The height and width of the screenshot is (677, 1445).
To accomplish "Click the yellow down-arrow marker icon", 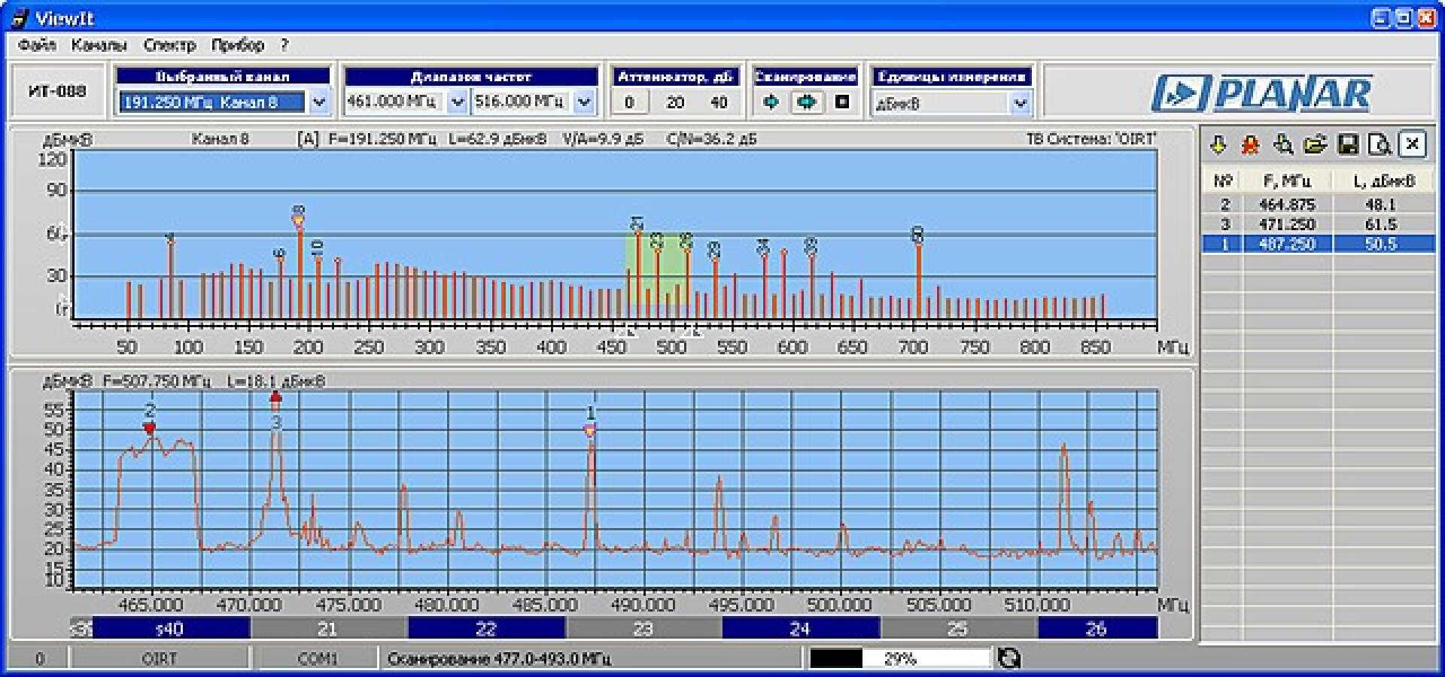I will [x=1218, y=144].
